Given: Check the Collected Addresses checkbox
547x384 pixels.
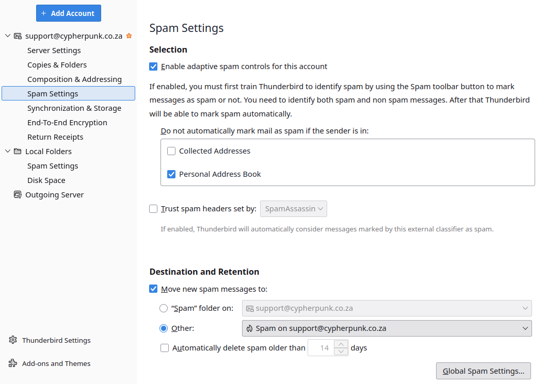Looking at the screenshot, I should click(x=171, y=151).
